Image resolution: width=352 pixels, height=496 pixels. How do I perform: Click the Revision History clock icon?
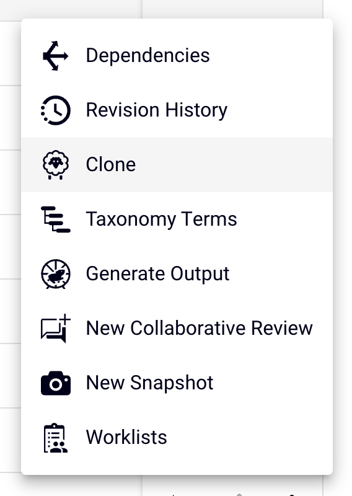(x=55, y=110)
